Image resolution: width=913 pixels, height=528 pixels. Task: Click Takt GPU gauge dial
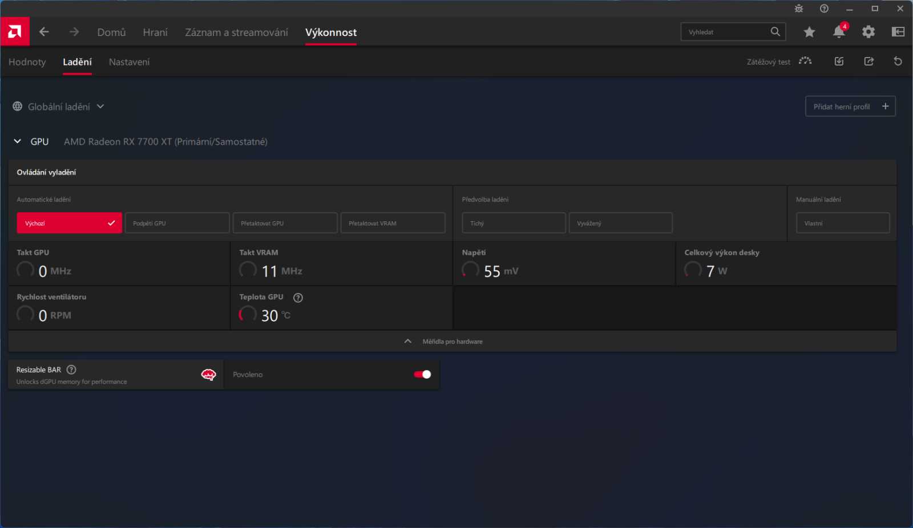[x=25, y=269]
